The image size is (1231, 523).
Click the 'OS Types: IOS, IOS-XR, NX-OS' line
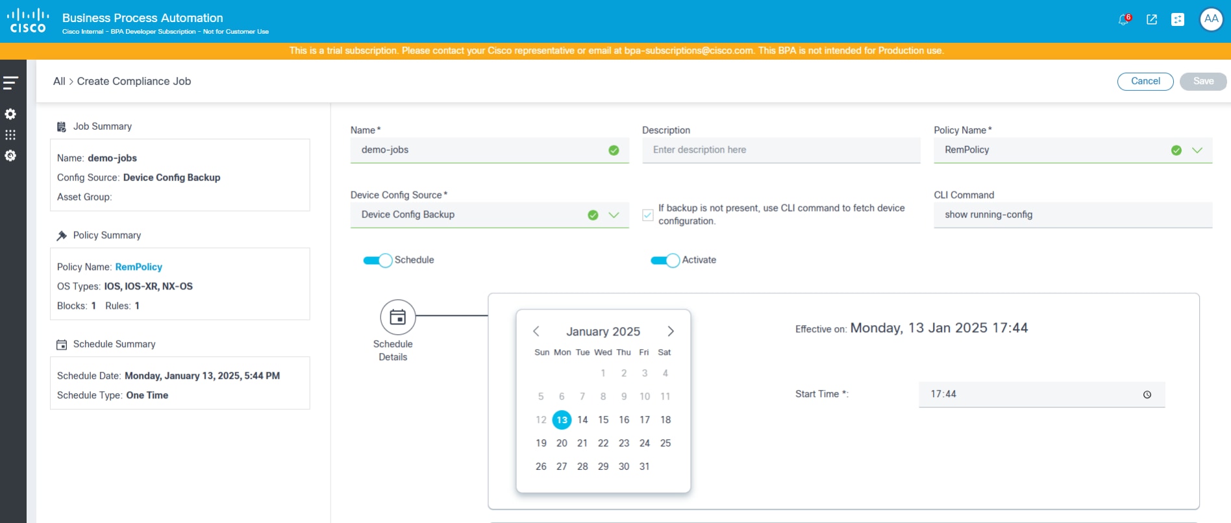coord(125,286)
